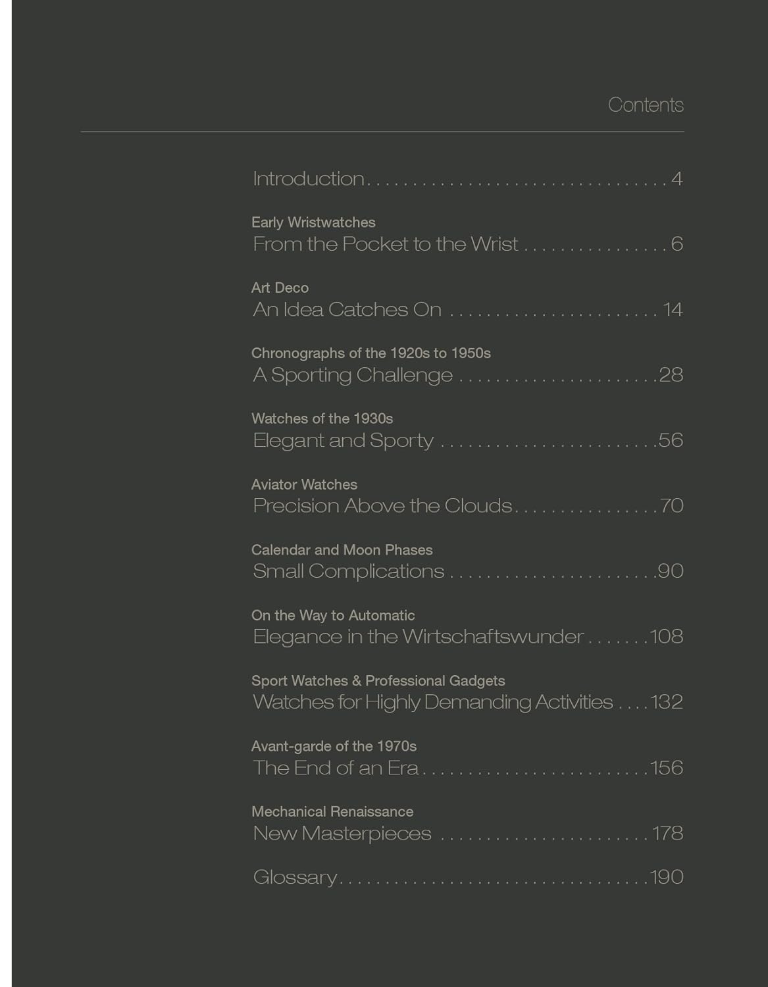Screen dimensions: 768x987
Task: Click 'Calendar and Moon Phases' heading
Action: (x=342, y=549)
